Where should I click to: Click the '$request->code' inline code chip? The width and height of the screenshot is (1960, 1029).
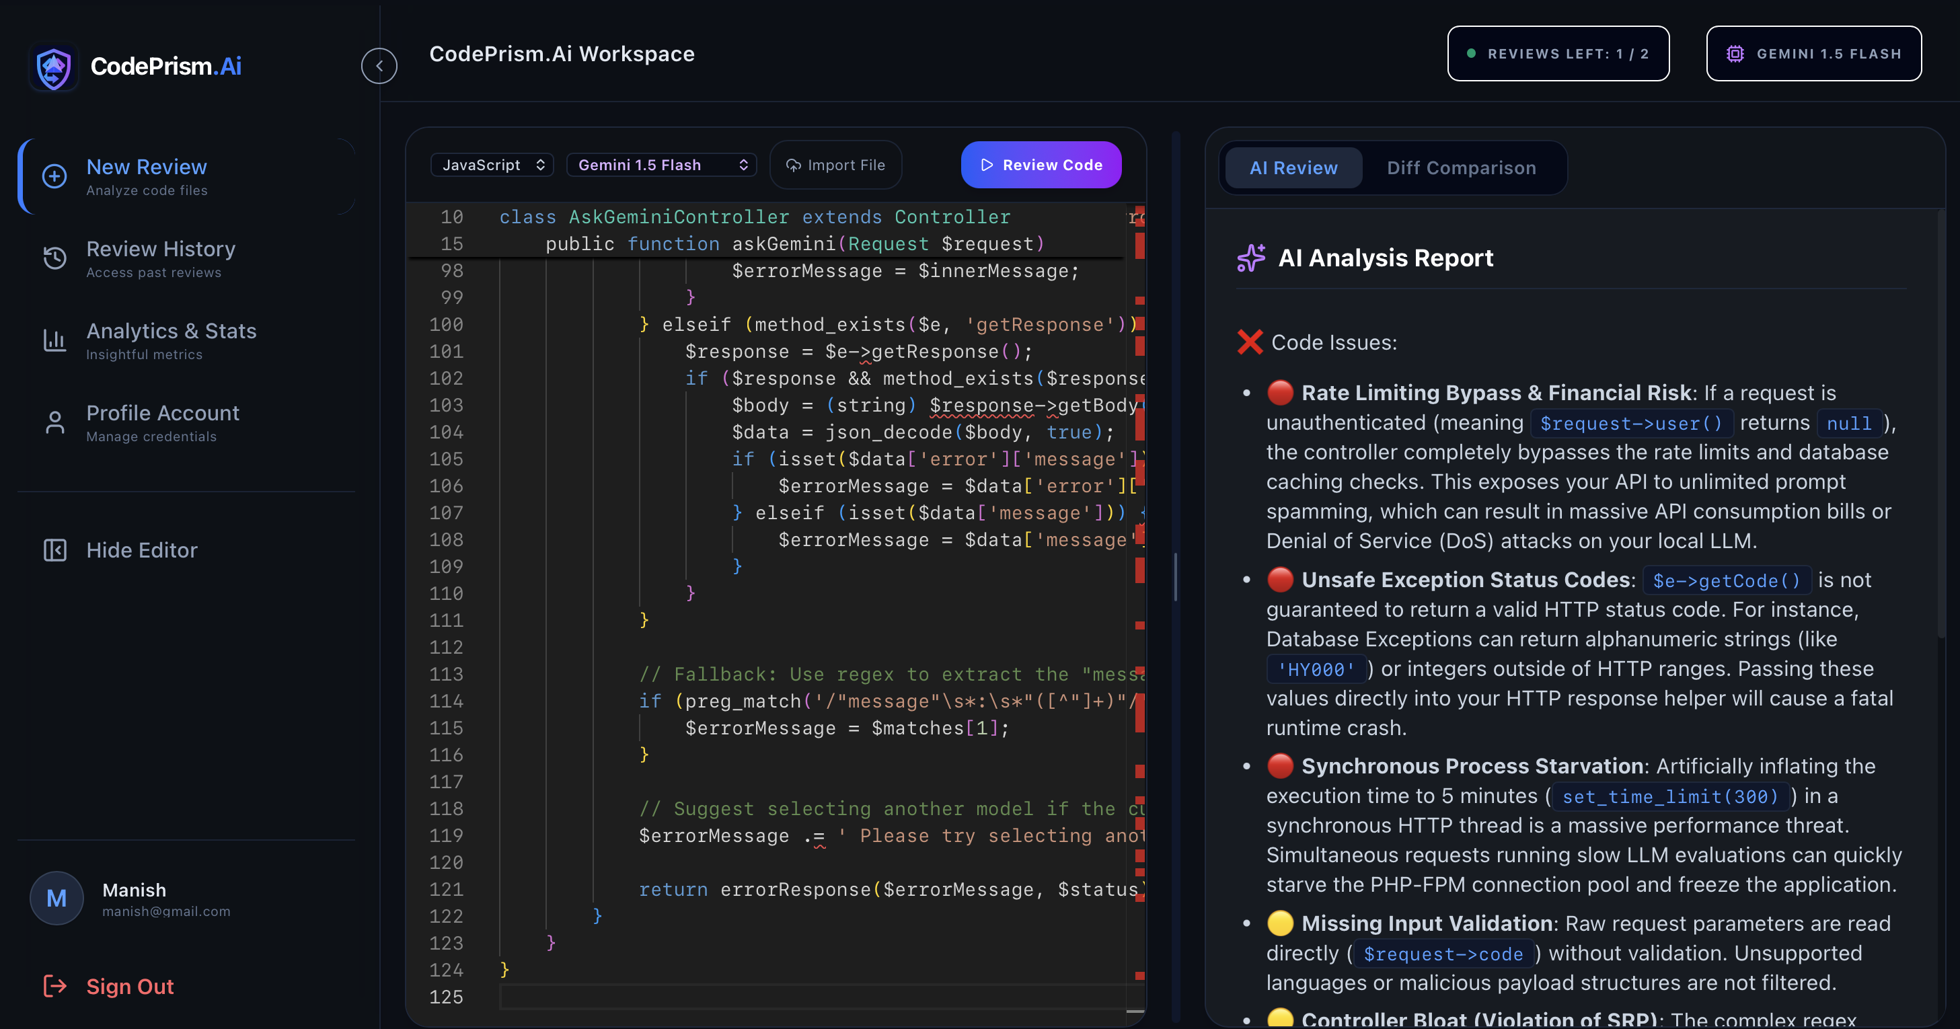coord(1443,954)
